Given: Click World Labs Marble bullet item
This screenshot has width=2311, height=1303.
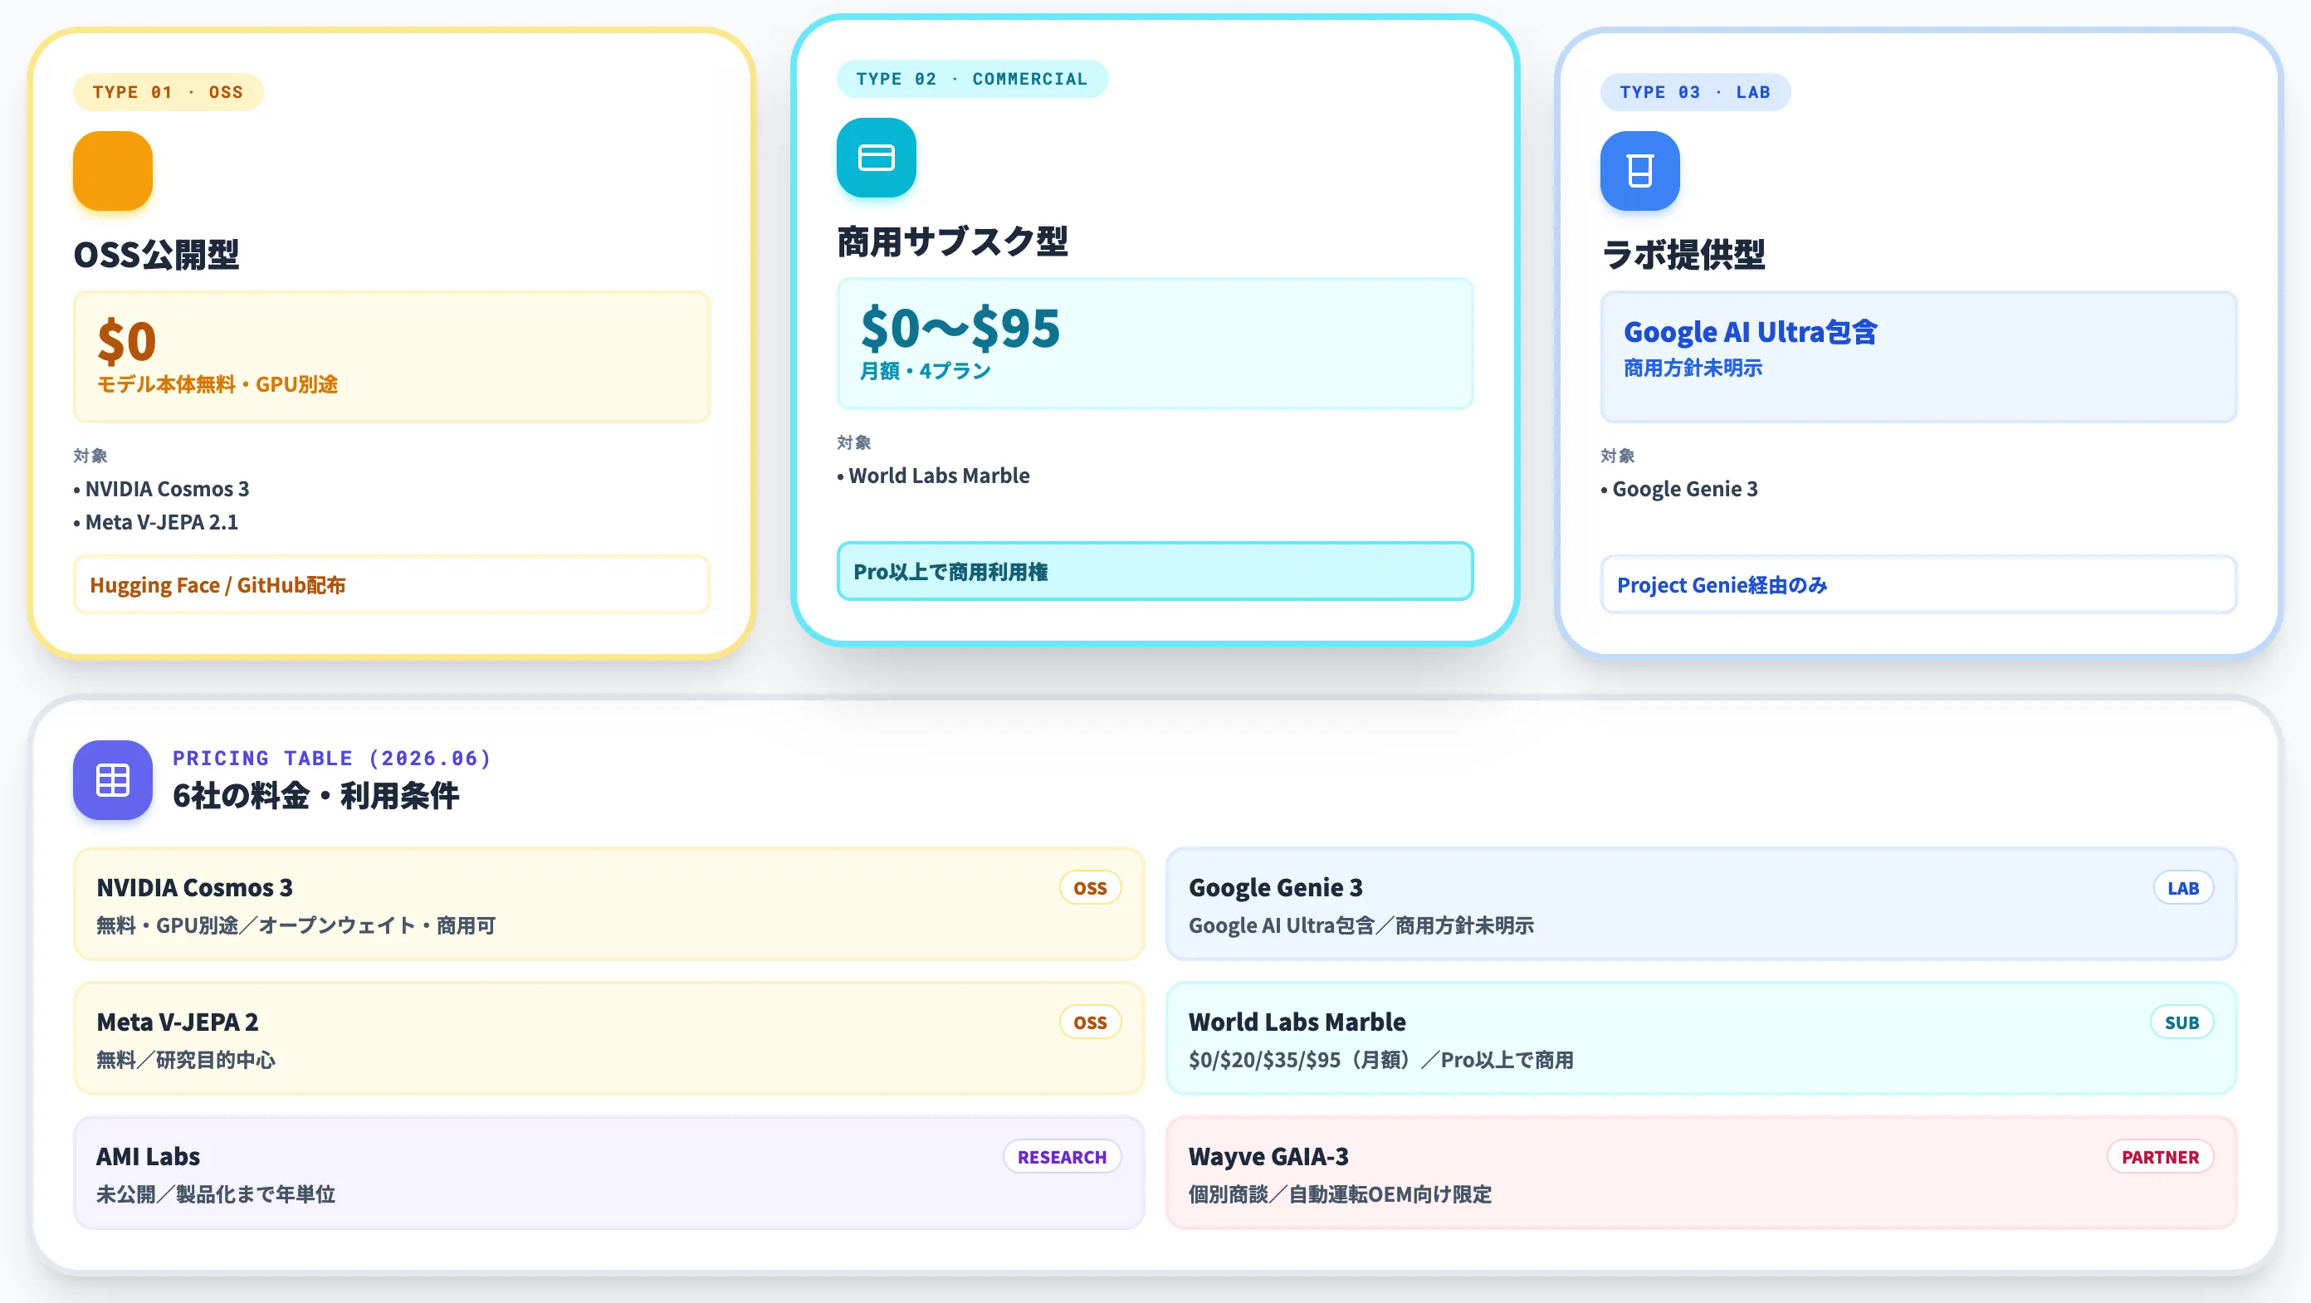Looking at the screenshot, I should (933, 476).
